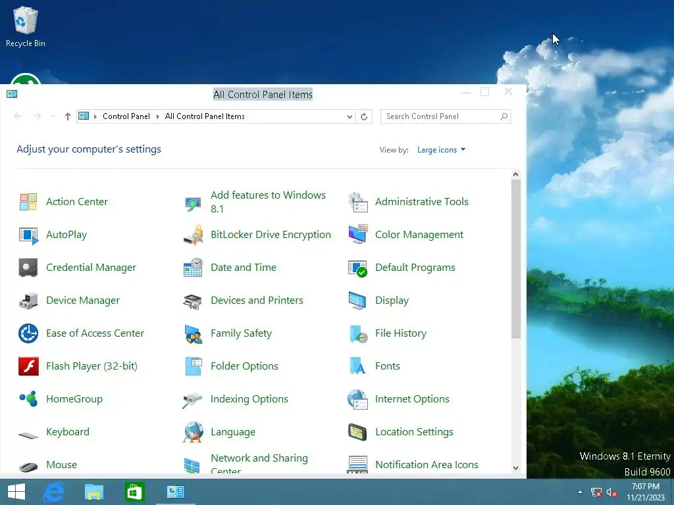Image resolution: width=674 pixels, height=505 pixels.
Task: Expand the View by Large icons dropdown
Action: point(441,150)
